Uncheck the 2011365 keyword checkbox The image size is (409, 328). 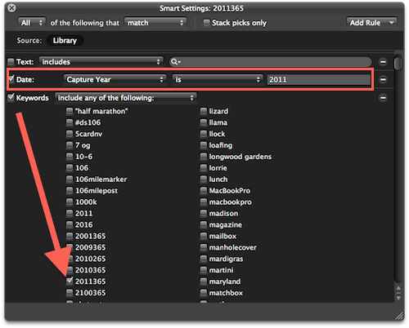tap(70, 281)
